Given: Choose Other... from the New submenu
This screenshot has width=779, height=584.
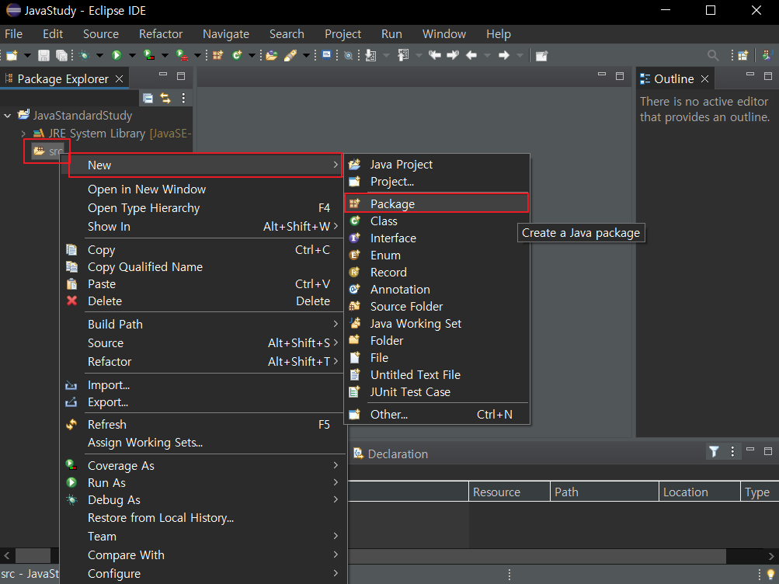Looking at the screenshot, I should [436, 414].
